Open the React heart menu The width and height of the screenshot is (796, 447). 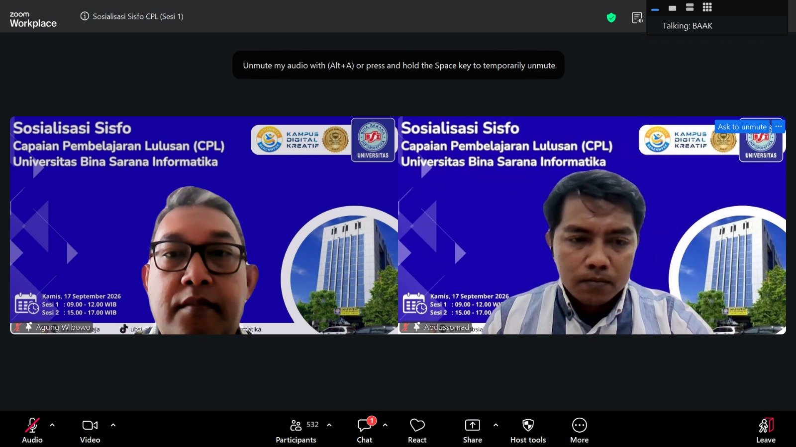[x=417, y=430]
